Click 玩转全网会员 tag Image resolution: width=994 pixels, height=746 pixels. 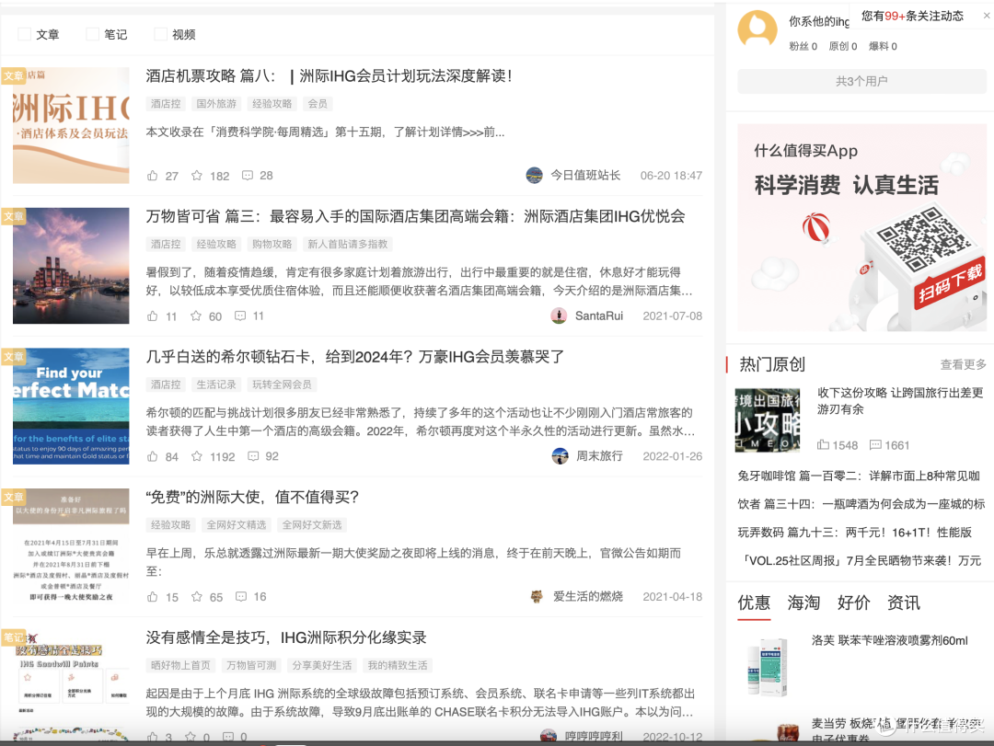tap(283, 384)
